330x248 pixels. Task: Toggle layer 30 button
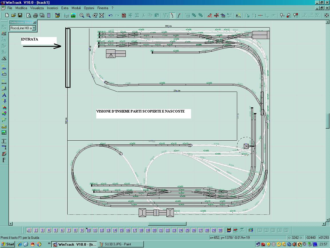point(220,230)
